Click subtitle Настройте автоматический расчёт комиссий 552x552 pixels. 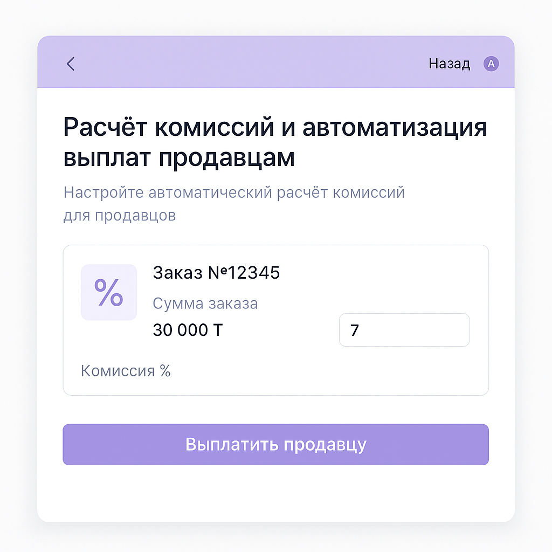[234, 192]
